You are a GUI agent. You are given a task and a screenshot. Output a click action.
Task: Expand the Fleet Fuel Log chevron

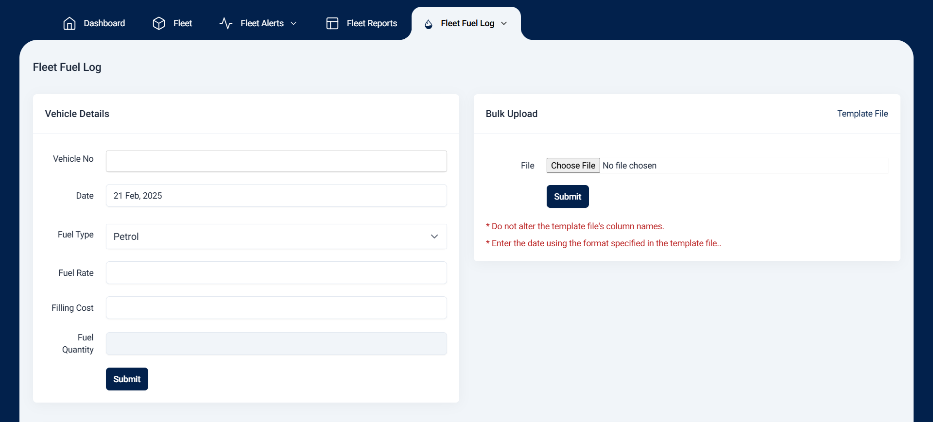(504, 23)
